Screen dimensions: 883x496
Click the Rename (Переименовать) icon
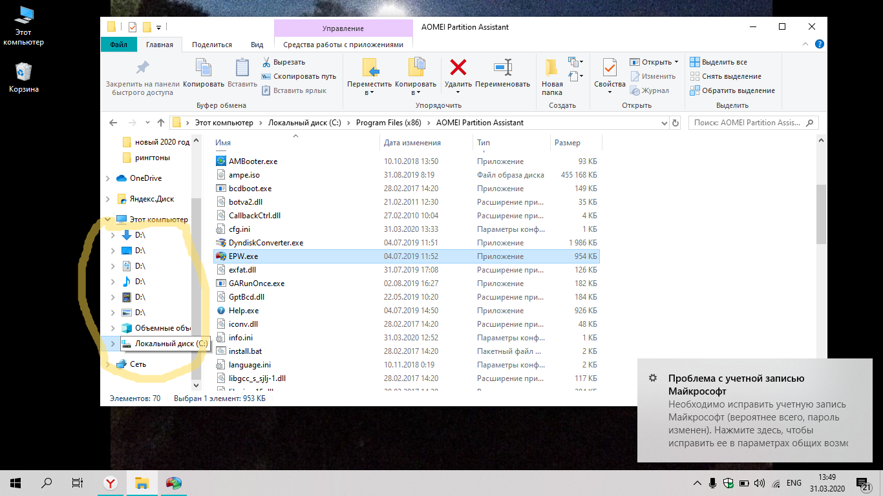[502, 67]
